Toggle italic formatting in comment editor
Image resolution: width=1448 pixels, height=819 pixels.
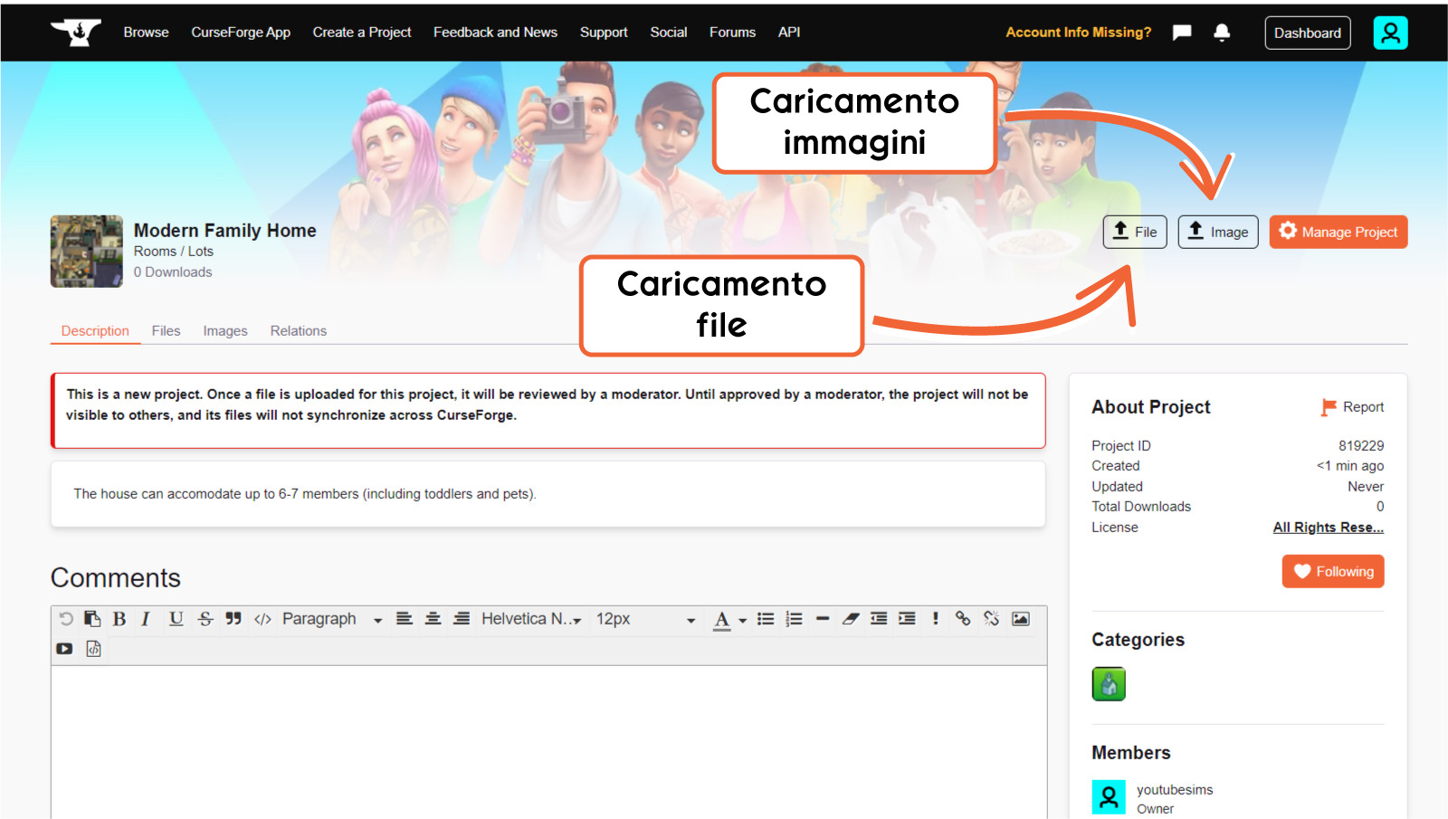tap(146, 619)
